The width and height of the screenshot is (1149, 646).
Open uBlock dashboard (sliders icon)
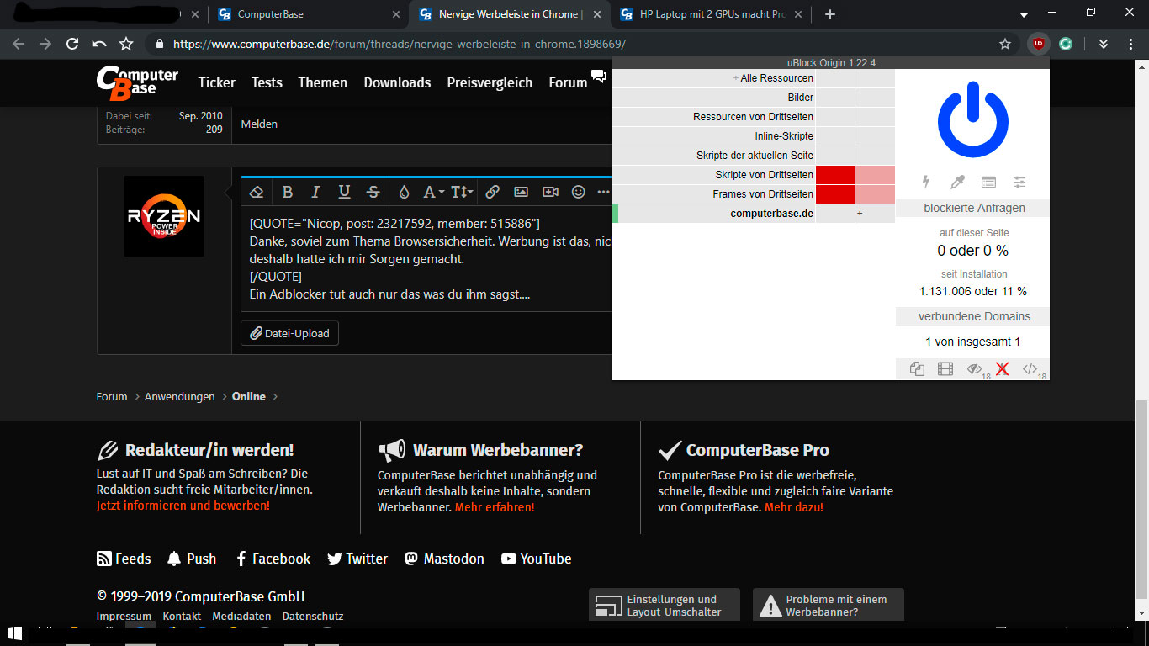coord(1019,182)
